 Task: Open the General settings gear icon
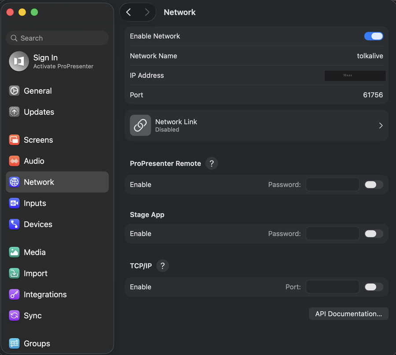point(14,91)
